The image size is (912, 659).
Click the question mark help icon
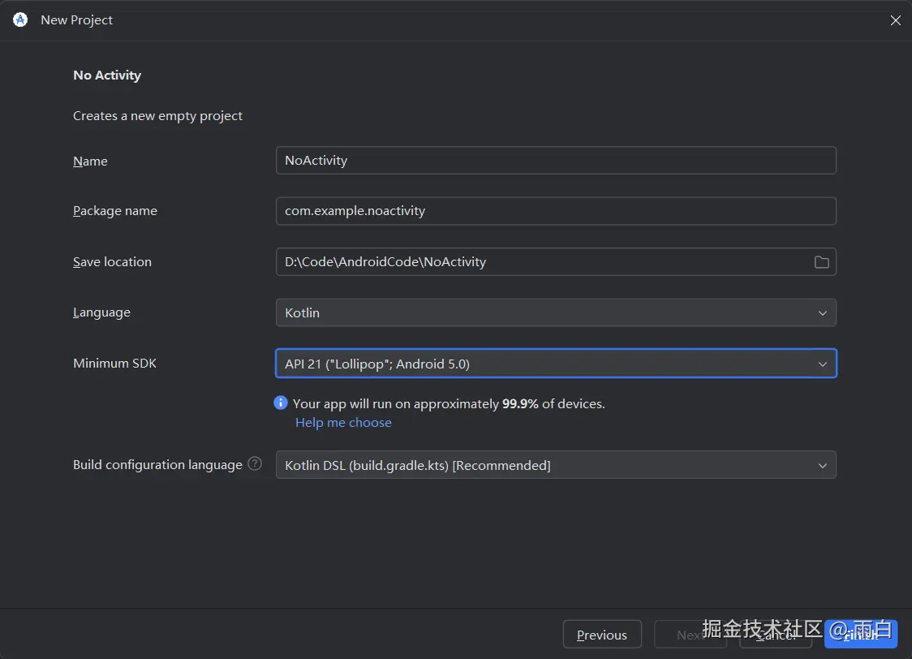point(255,464)
